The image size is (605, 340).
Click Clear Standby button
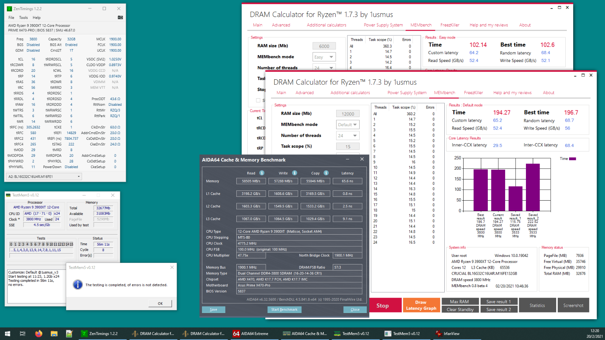pyautogui.click(x=460, y=309)
